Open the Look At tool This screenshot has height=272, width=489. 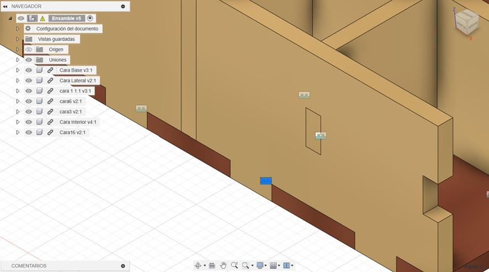coord(212,265)
